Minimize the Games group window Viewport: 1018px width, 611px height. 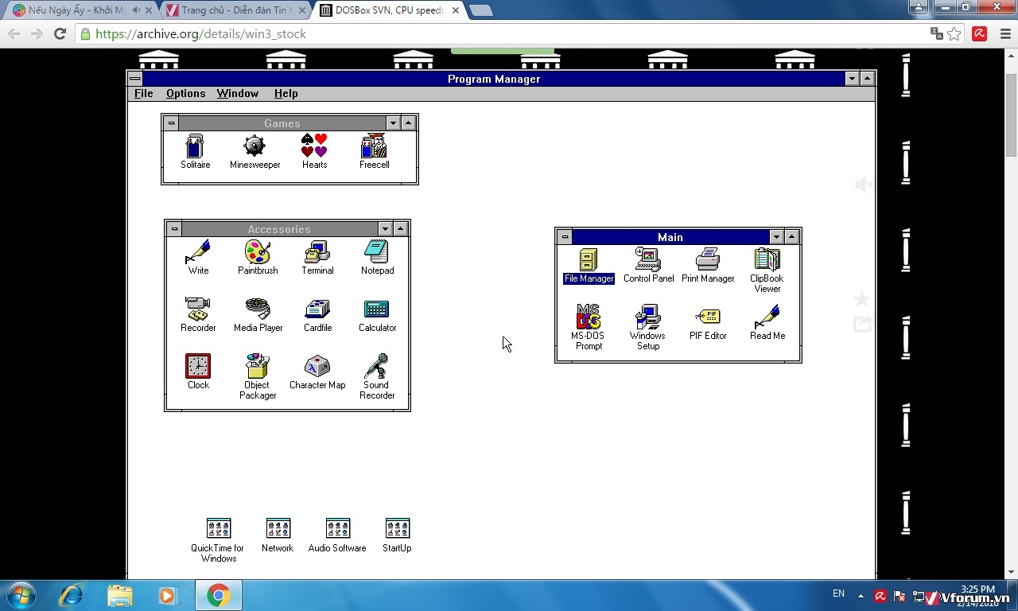pos(393,123)
